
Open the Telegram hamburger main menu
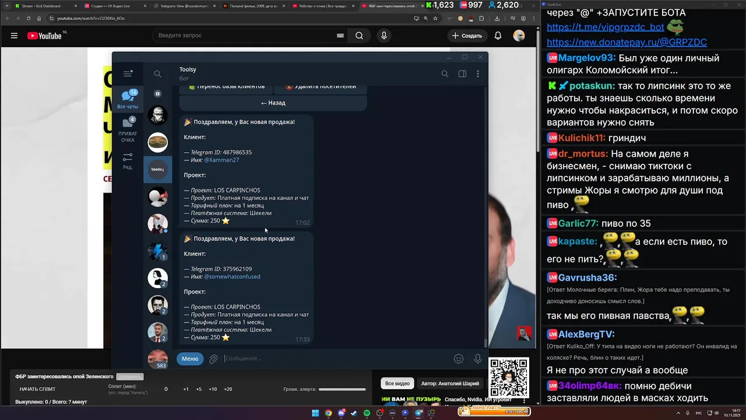[128, 73]
